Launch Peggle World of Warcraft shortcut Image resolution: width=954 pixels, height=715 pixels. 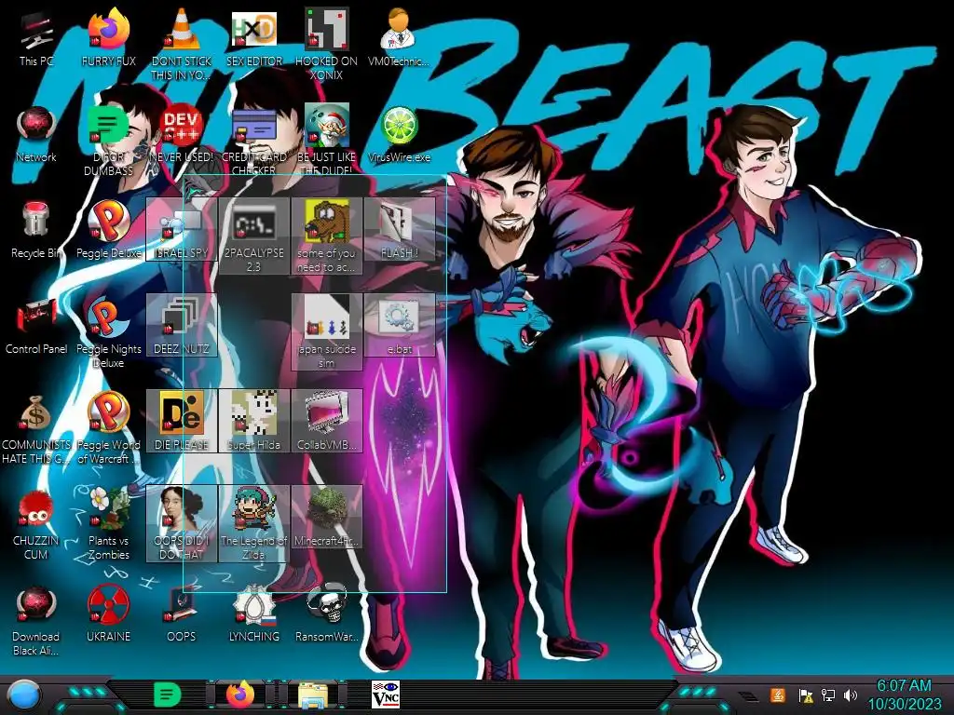click(x=109, y=429)
